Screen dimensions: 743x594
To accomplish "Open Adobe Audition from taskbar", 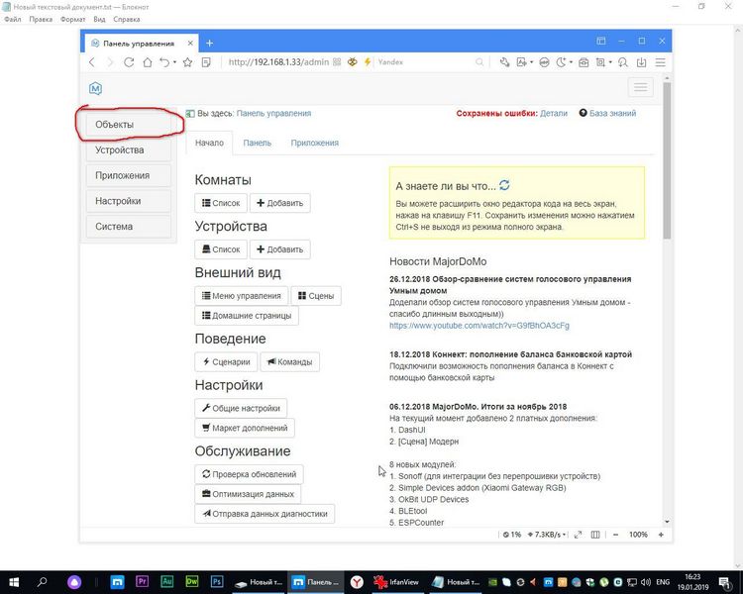I will pos(166,581).
